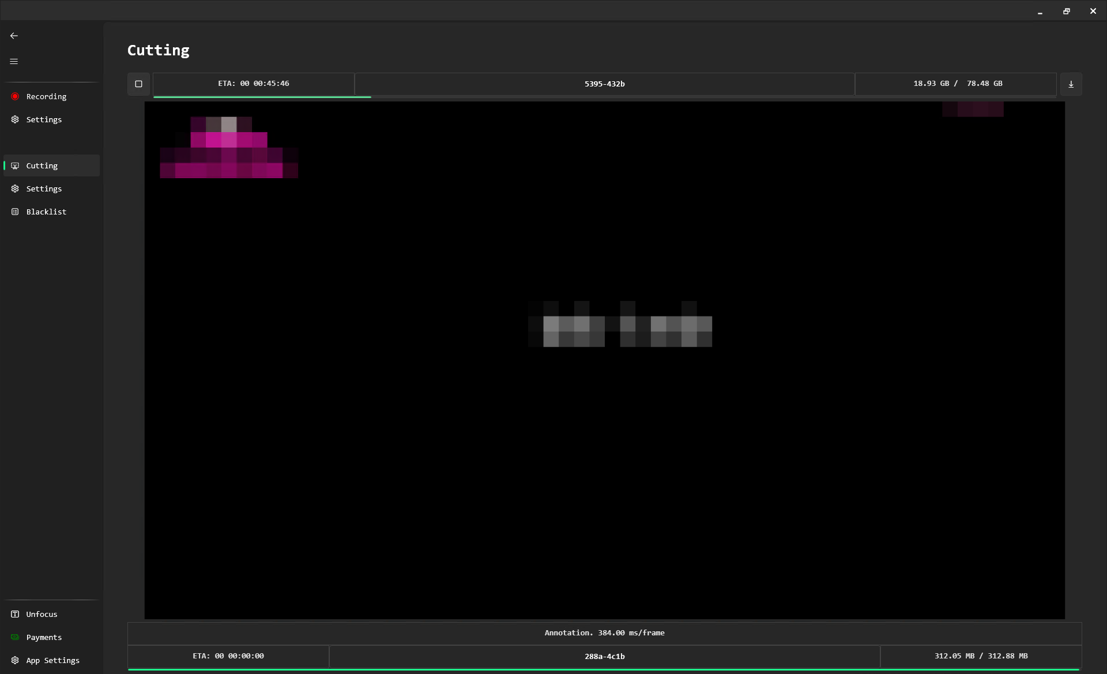The height and width of the screenshot is (674, 1107).
Task: Toggle the checkbox left of the ETA bar
Action: 138,84
